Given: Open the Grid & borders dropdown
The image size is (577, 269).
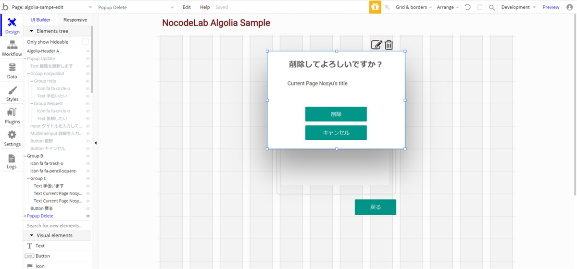Looking at the screenshot, I should [414, 7].
